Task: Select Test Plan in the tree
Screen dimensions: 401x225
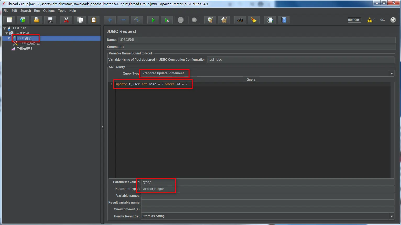Action: pos(19,28)
